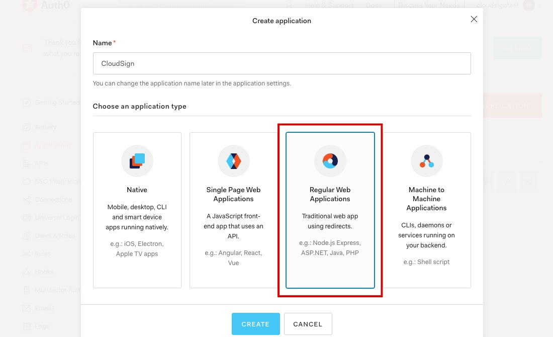553x337 pixels.
Task: Click the CANCEL button
Action: [x=308, y=324]
